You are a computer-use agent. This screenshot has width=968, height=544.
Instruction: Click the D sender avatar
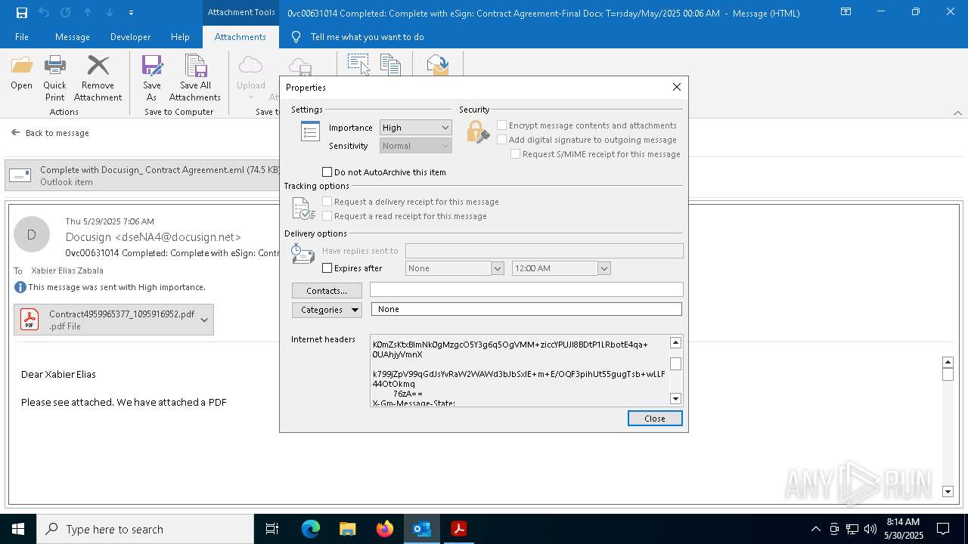point(32,234)
